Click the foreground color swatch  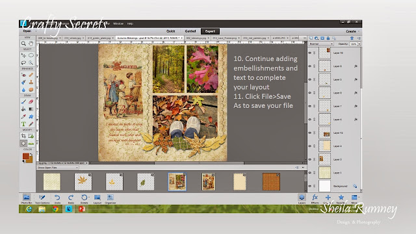tap(26, 156)
